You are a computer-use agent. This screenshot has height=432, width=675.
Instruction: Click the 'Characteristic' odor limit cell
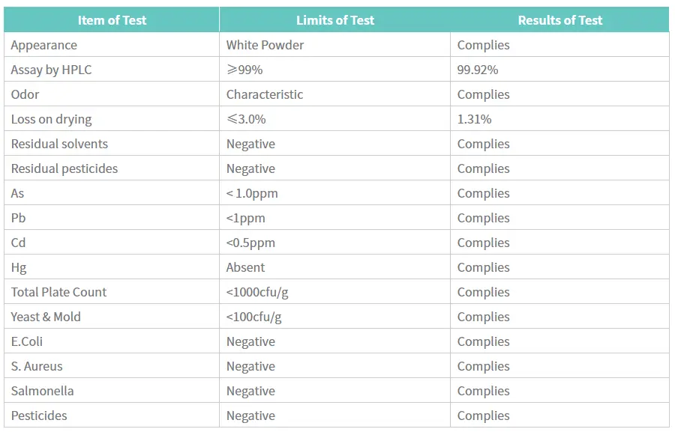point(265,94)
